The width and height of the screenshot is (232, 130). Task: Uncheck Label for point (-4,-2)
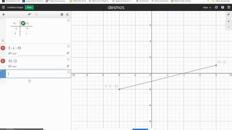(x=10, y=53)
